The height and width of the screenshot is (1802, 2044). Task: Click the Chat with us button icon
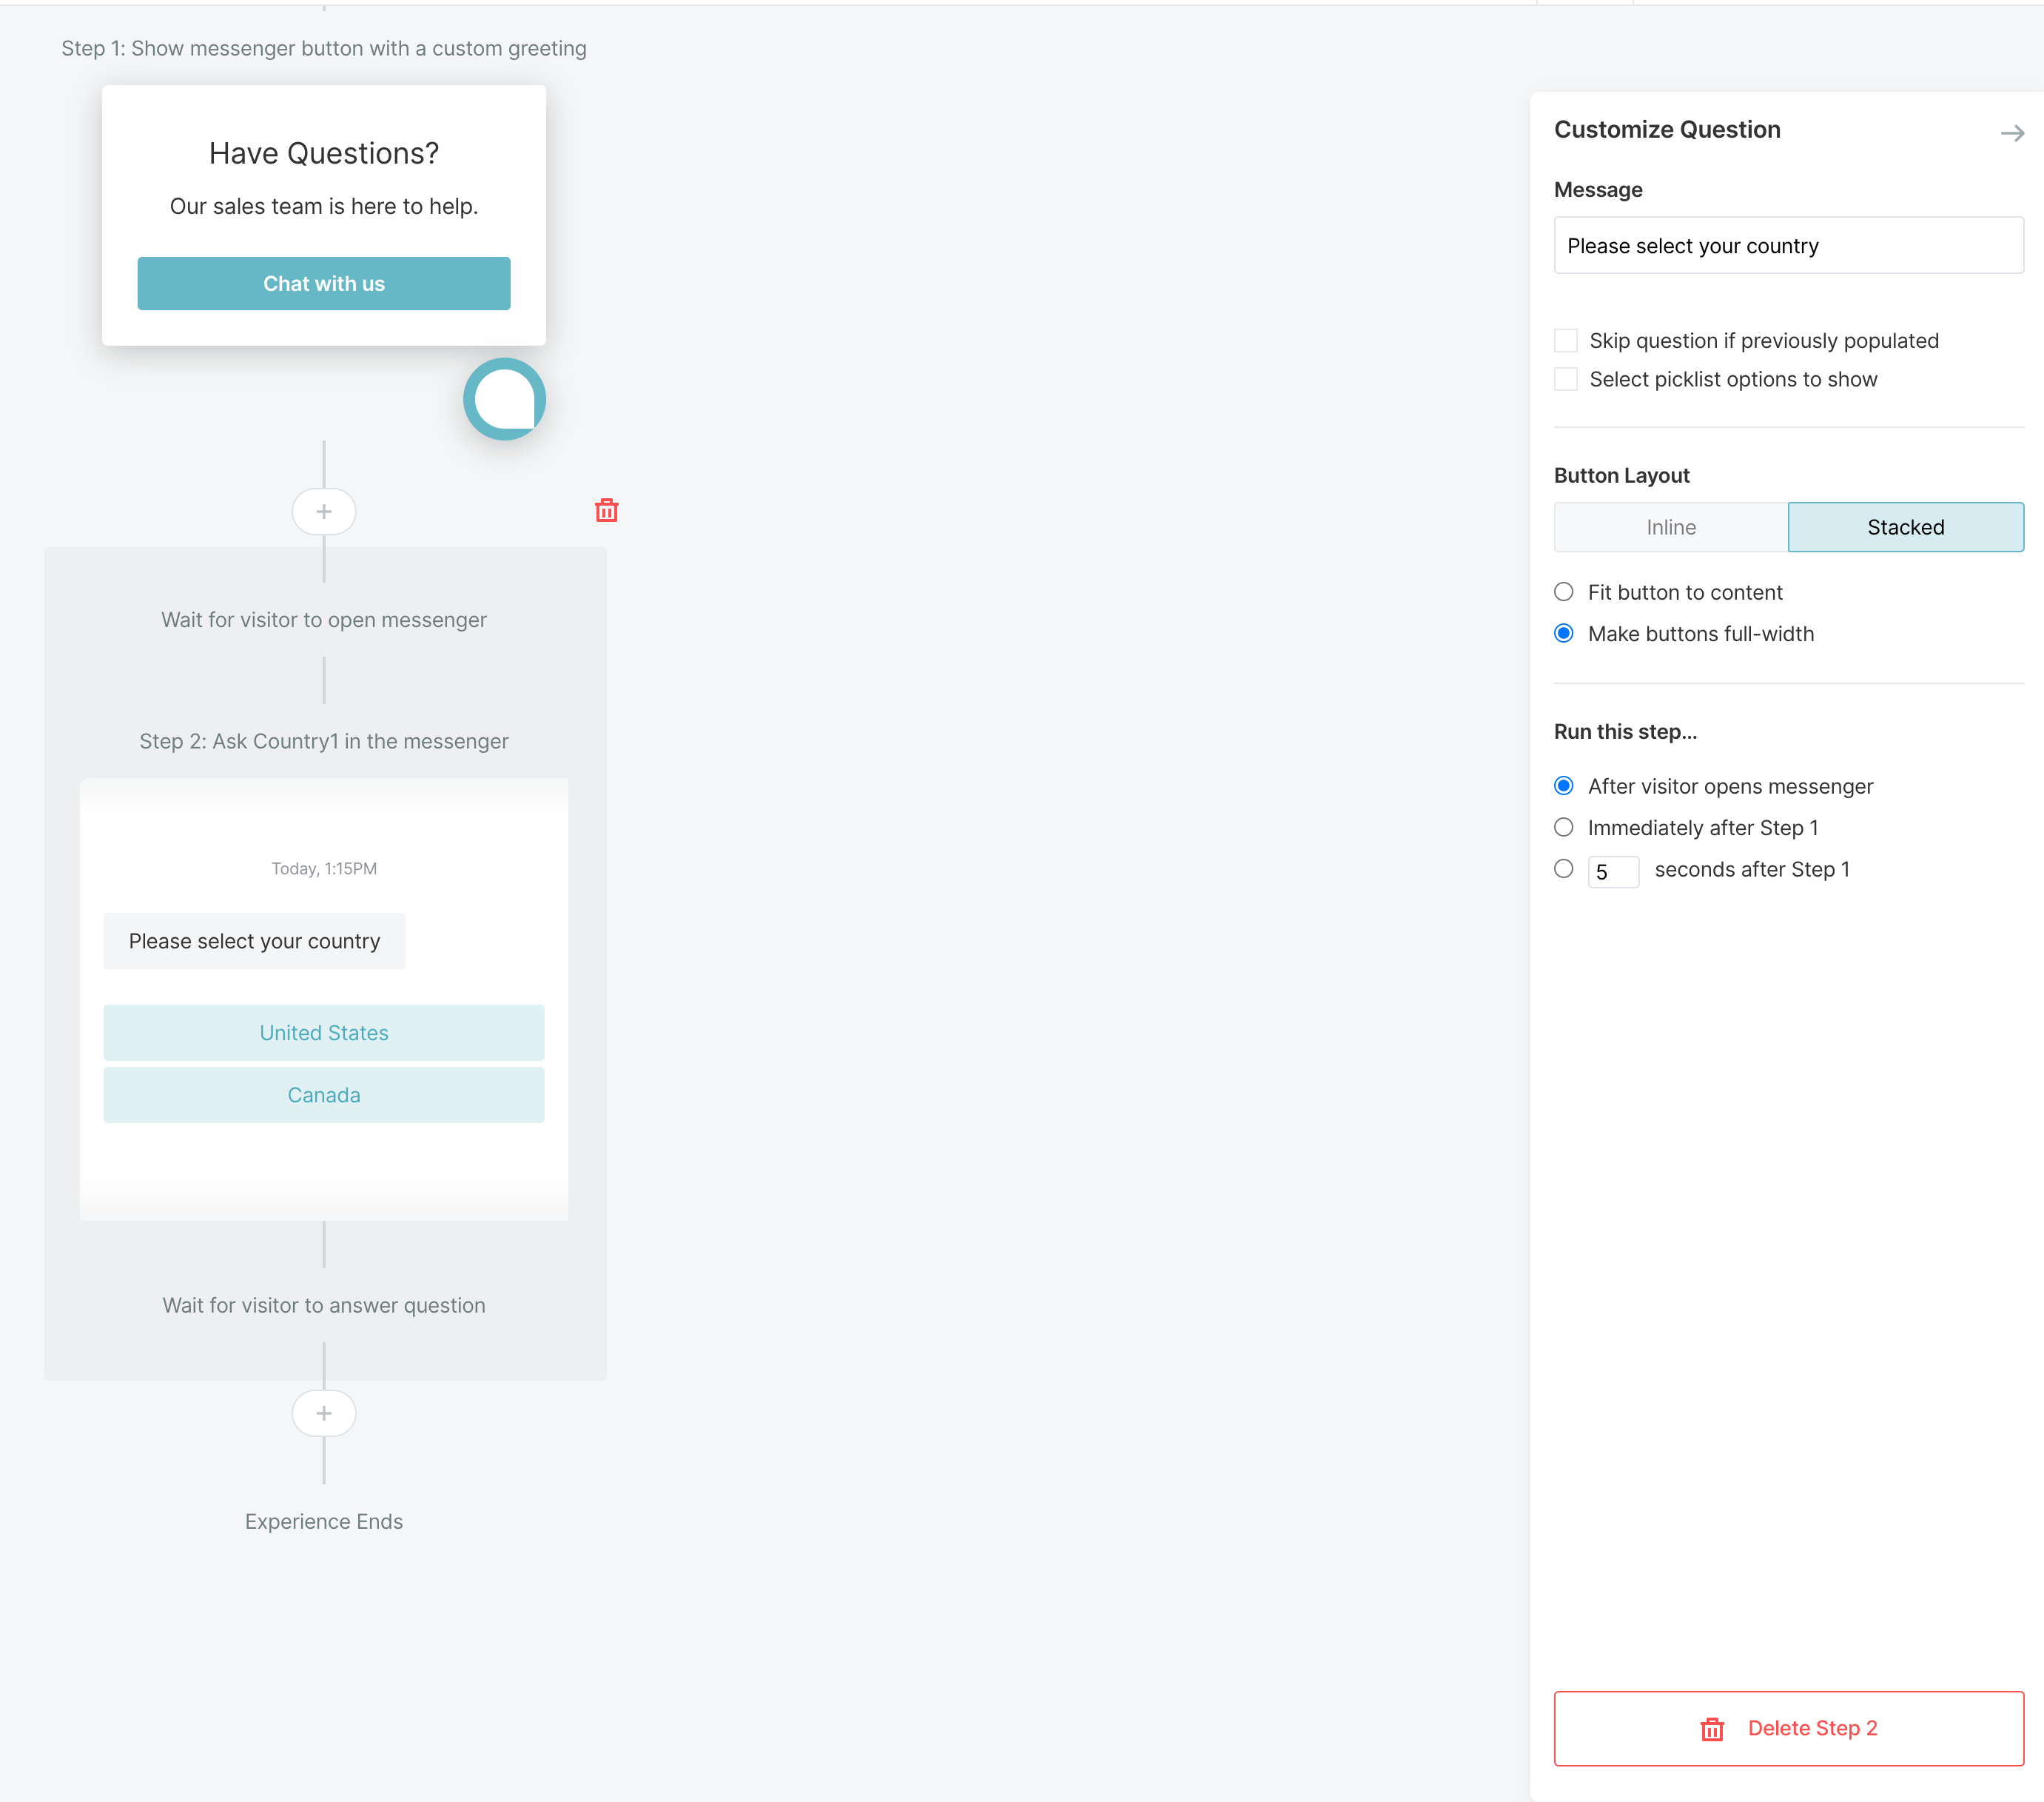point(323,282)
